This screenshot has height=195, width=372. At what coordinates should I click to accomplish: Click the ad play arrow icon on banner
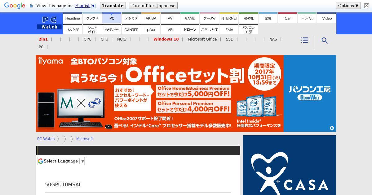tap(332, 128)
